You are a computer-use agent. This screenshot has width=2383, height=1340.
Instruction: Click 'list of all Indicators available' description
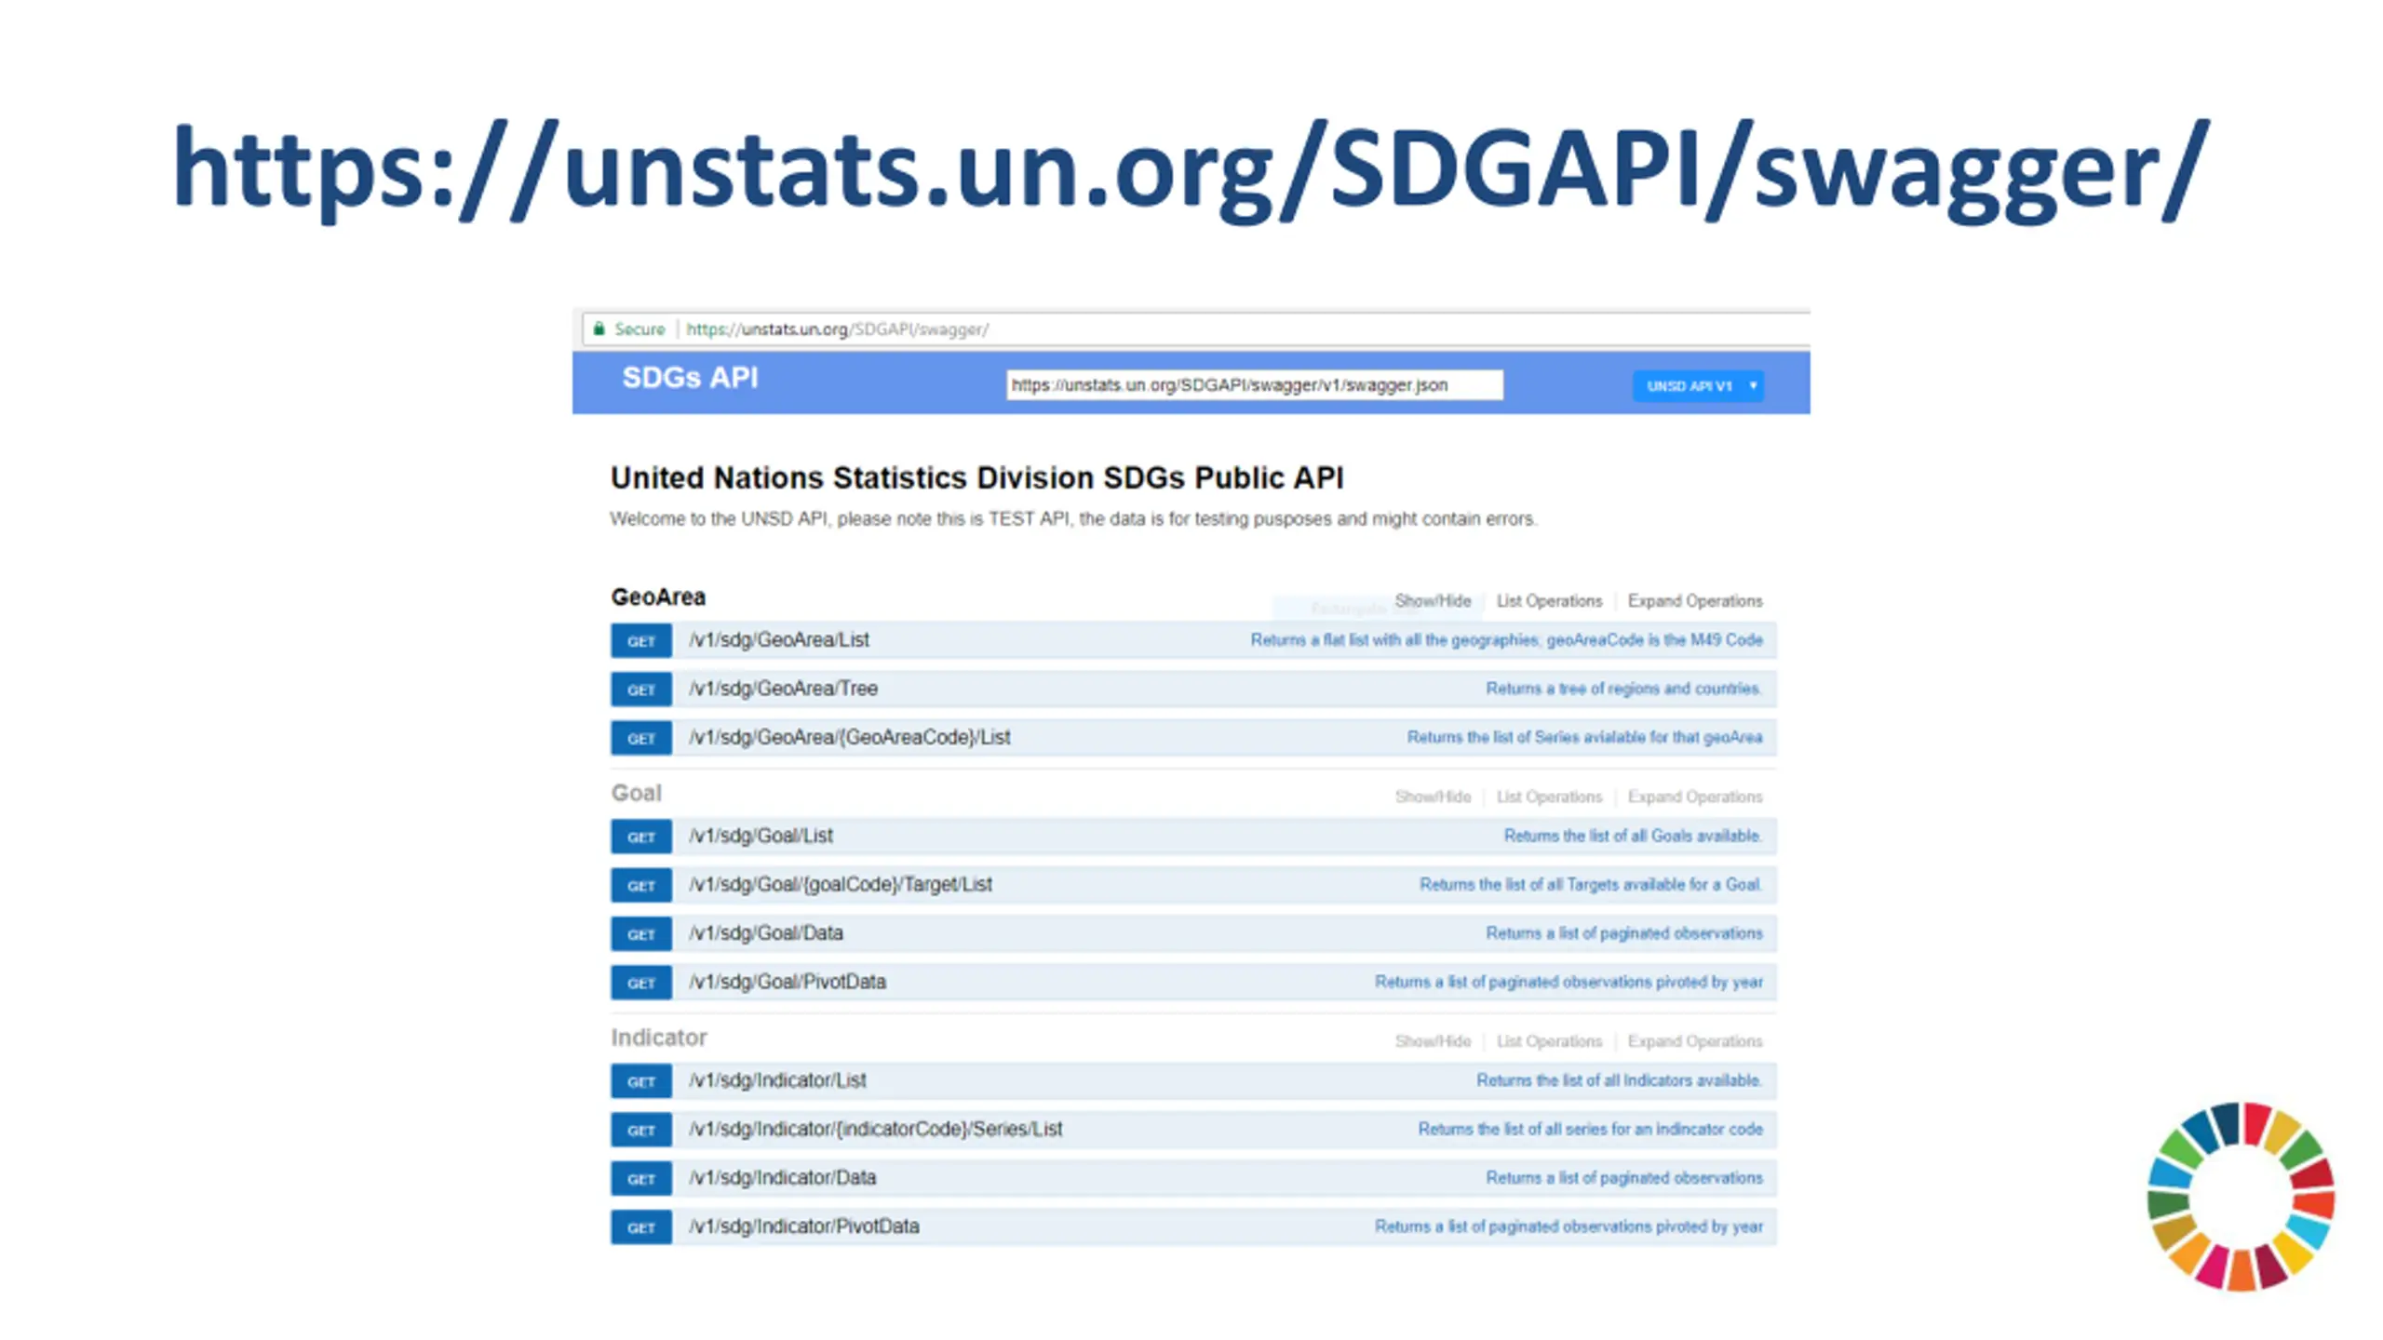pos(1619,1080)
